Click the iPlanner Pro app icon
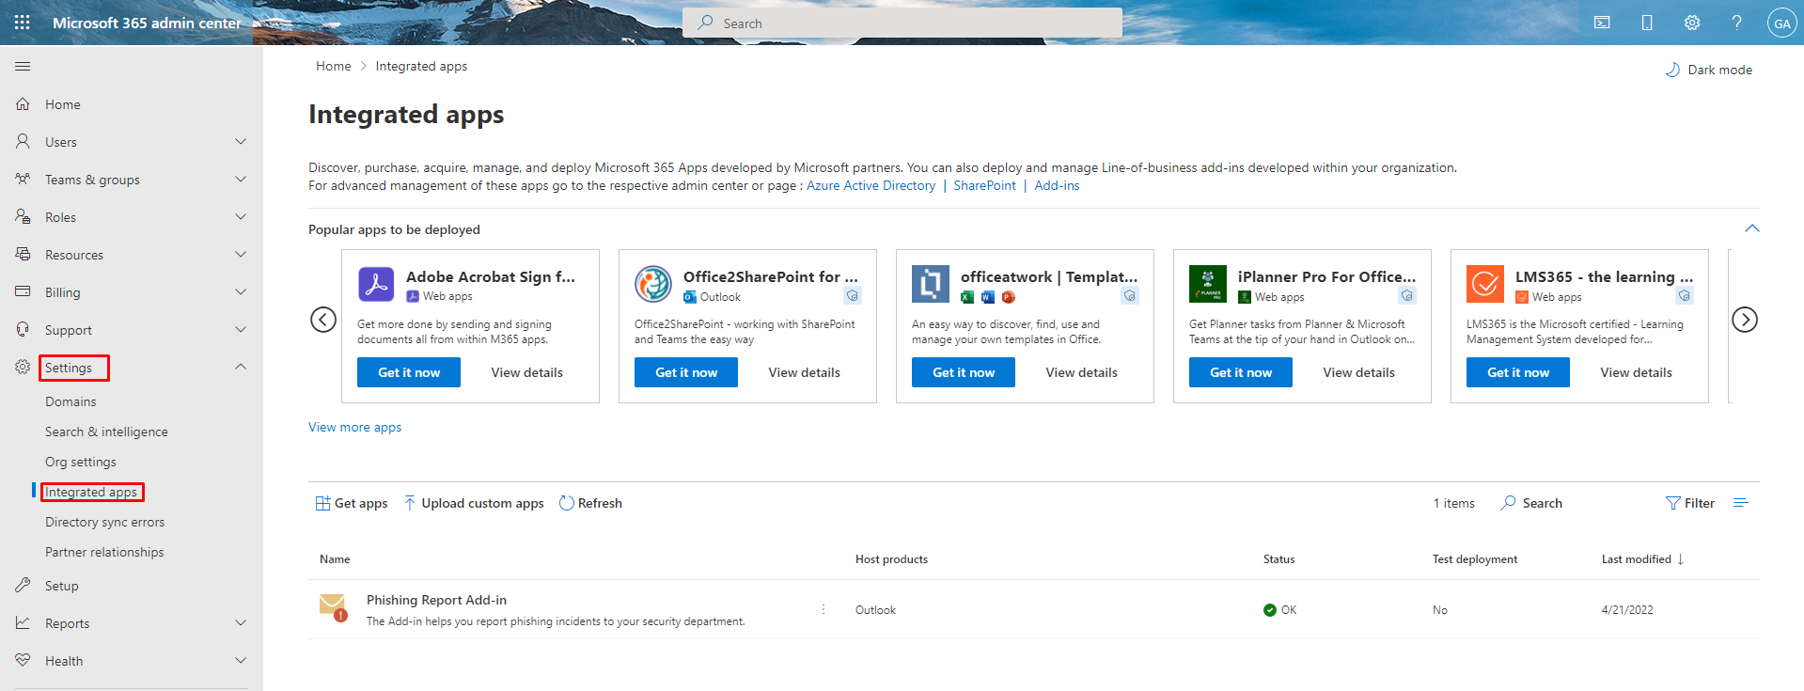This screenshot has width=1804, height=691. (1208, 283)
